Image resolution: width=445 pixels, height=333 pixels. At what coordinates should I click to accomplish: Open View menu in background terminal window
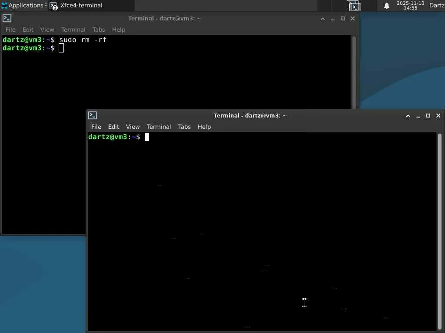(47, 29)
